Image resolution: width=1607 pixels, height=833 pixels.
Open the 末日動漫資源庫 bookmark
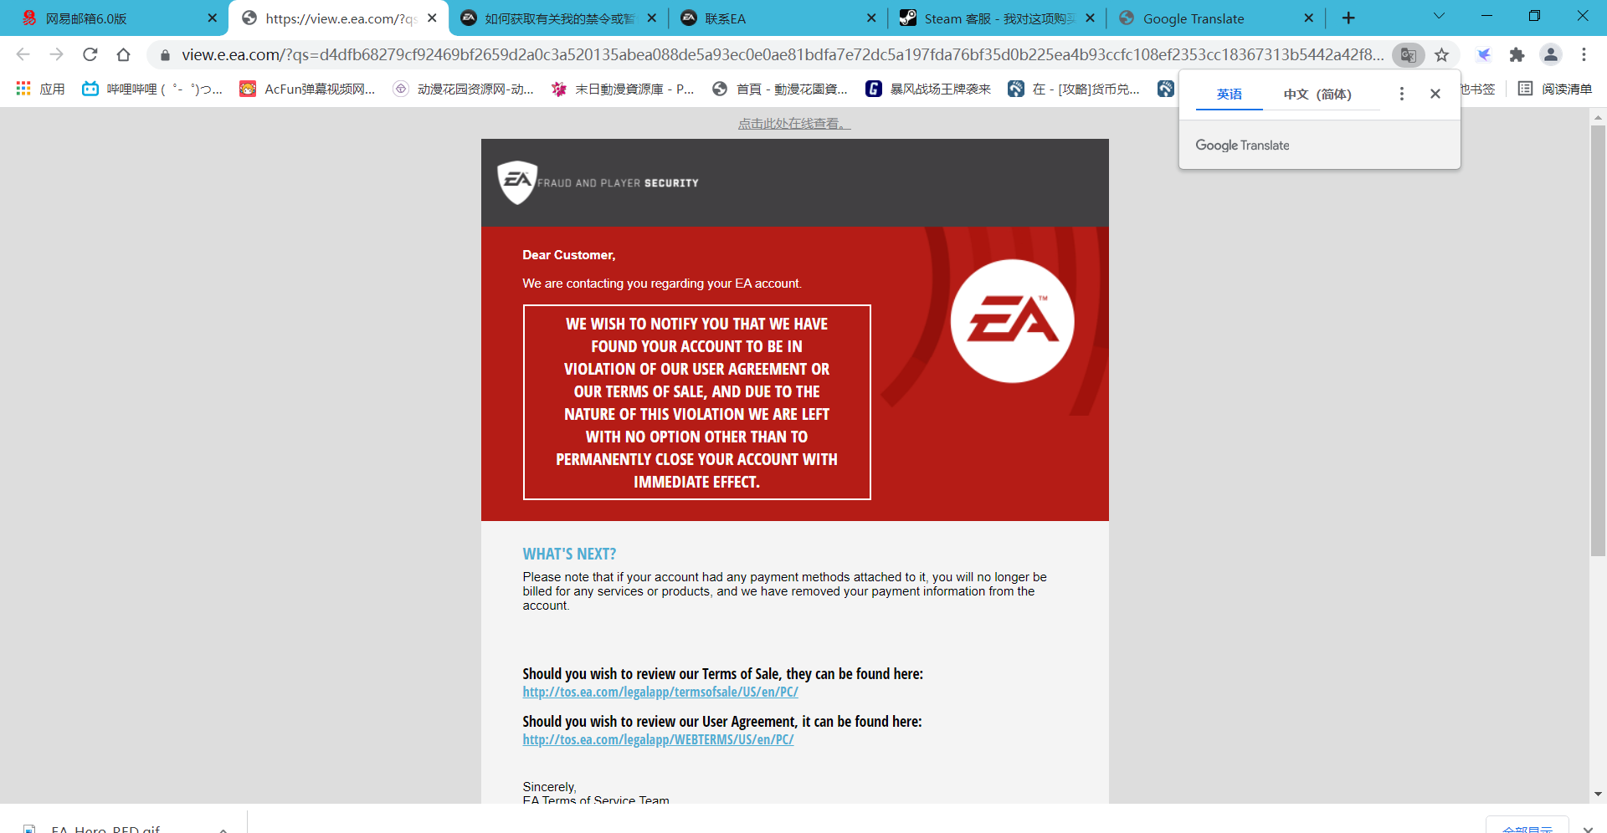623,89
